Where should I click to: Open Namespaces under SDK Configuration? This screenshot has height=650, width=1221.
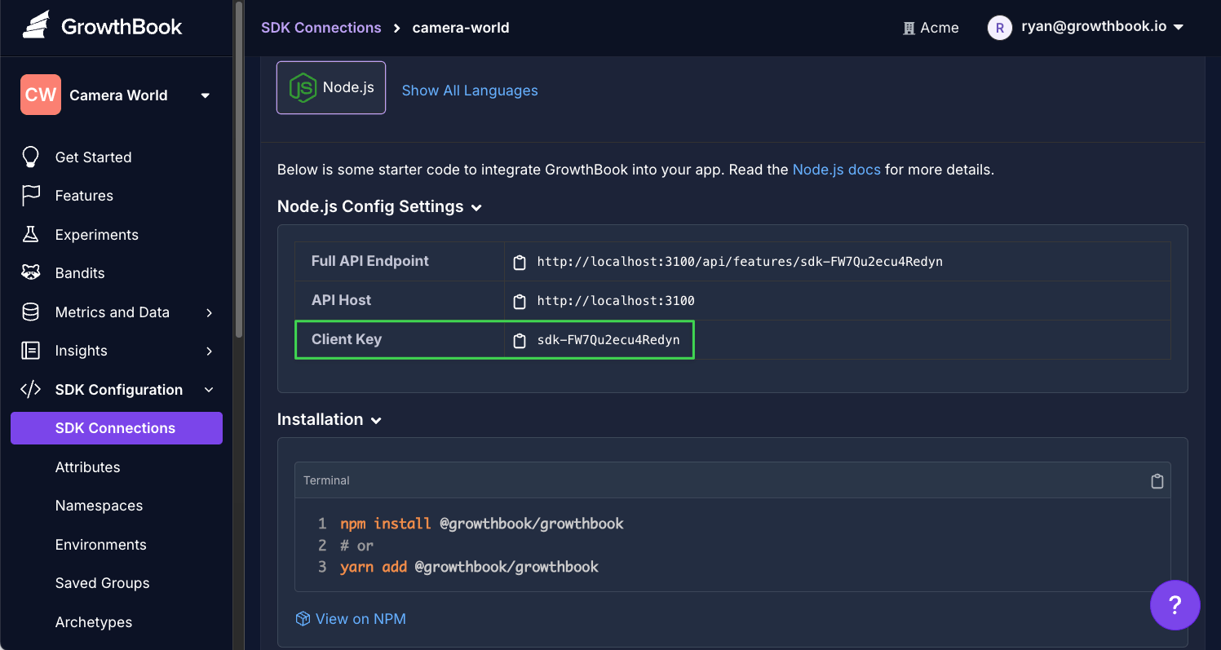[x=99, y=506]
